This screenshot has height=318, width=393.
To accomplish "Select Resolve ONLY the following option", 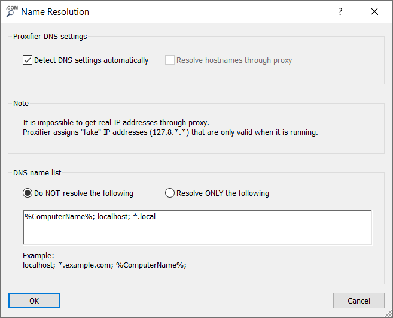I will [169, 193].
